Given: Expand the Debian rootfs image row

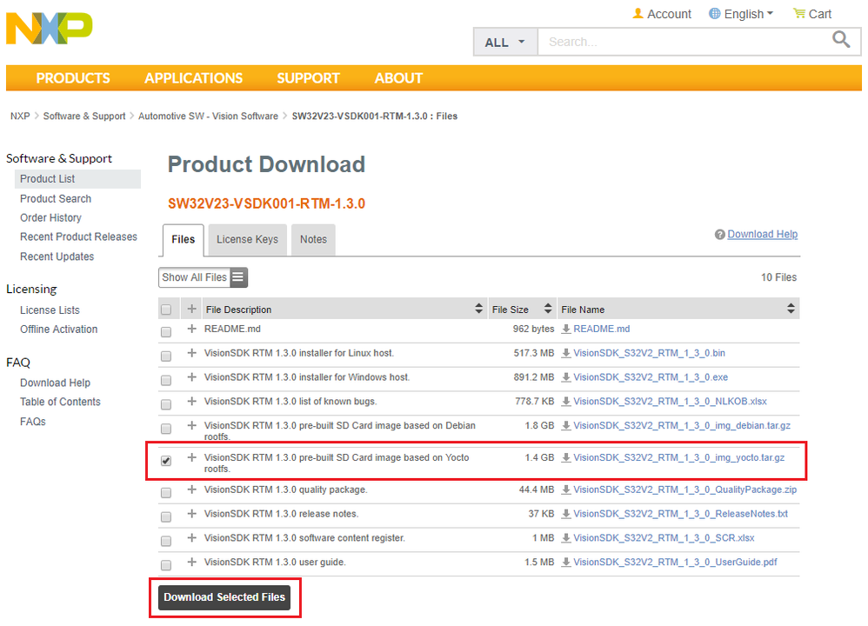Looking at the screenshot, I should click(x=191, y=425).
